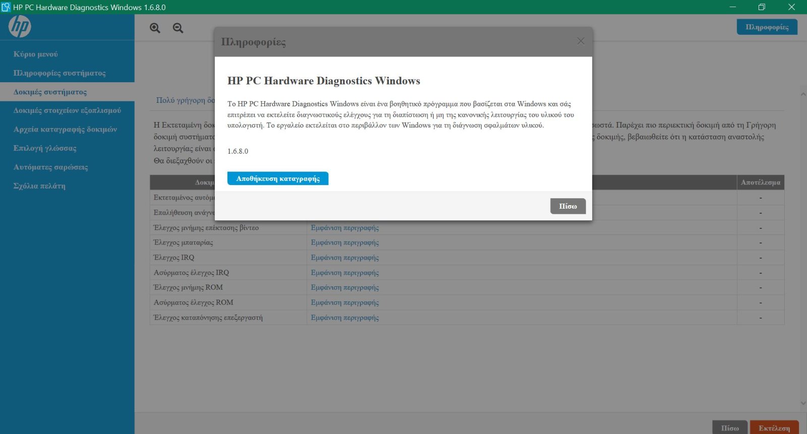This screenshot has height=434, width=807.
Task: Restore down the HP diagnostics window
Action: click(x=762, y=7)
